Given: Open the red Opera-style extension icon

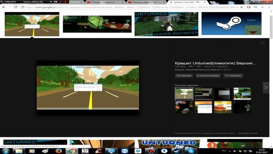Looking at the screenshot, I should tap(249, 7).
